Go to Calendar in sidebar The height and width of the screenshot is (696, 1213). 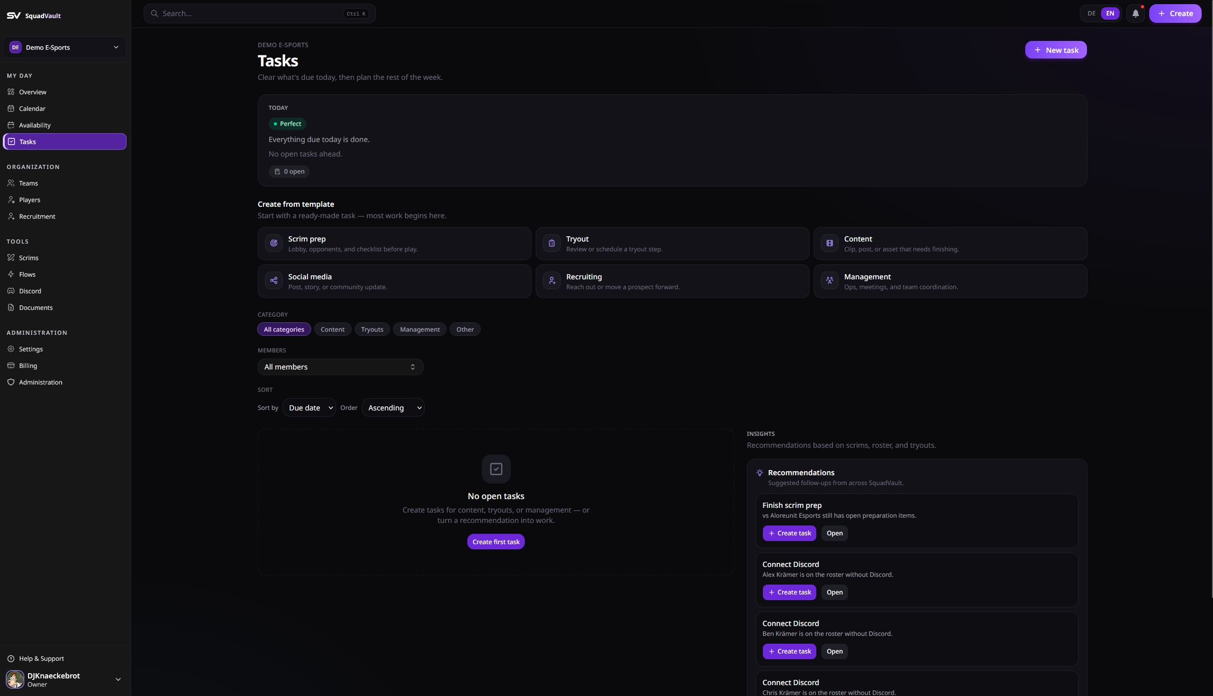[x=65, y=108]
